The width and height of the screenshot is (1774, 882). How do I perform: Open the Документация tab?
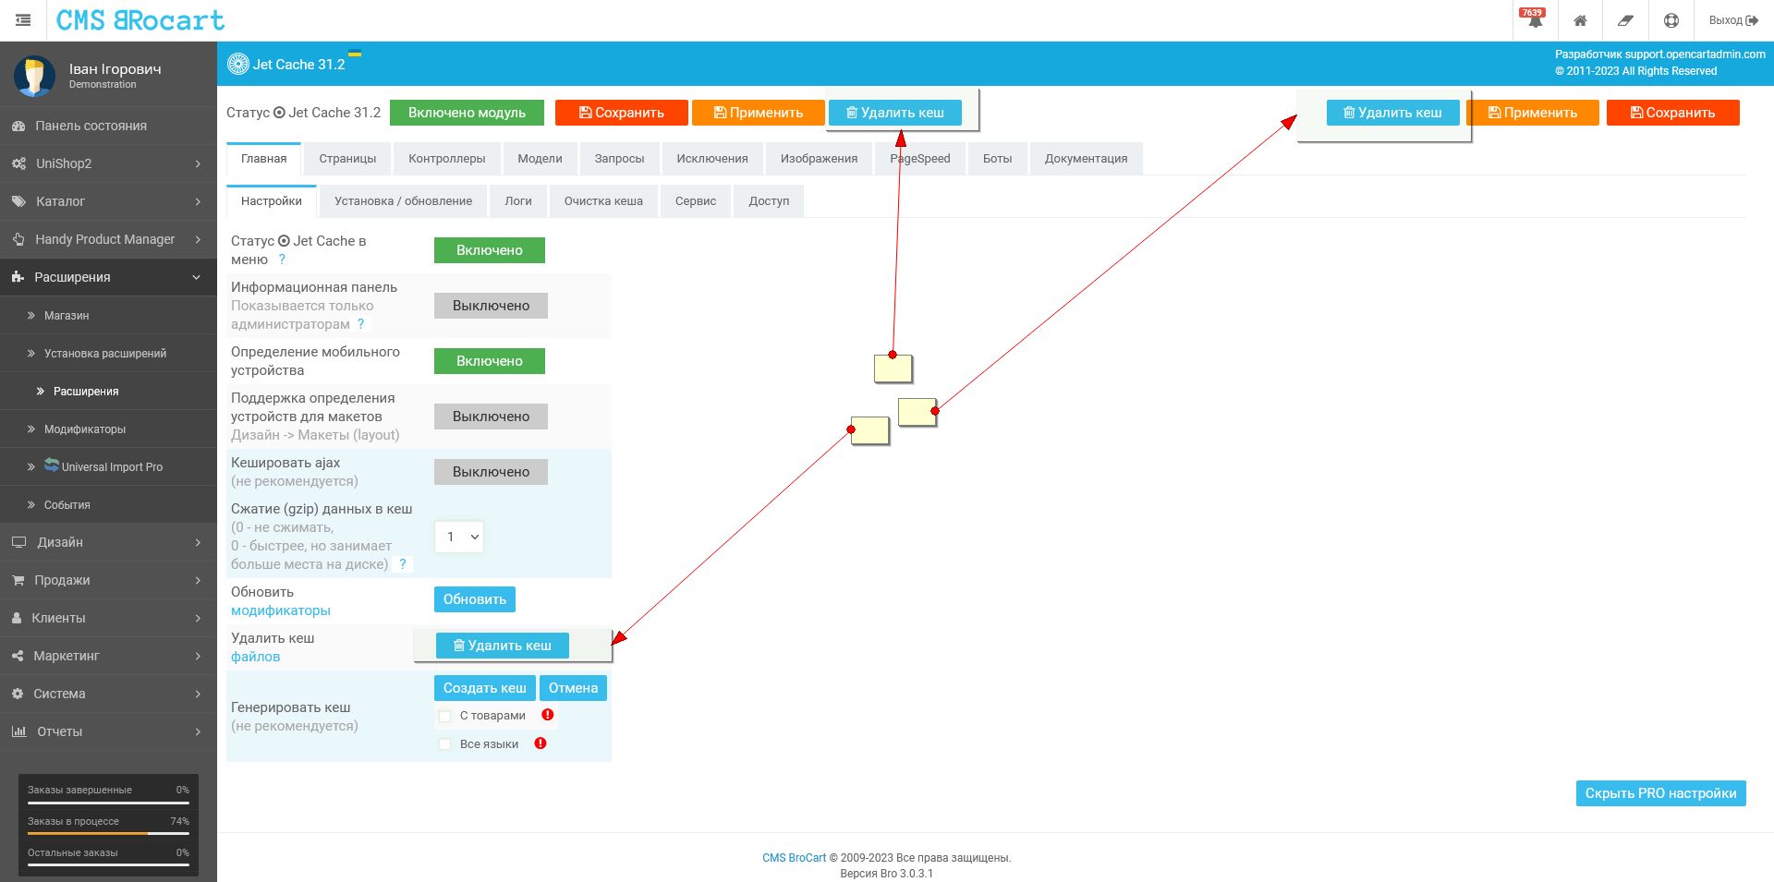(x=1086, y=159)
